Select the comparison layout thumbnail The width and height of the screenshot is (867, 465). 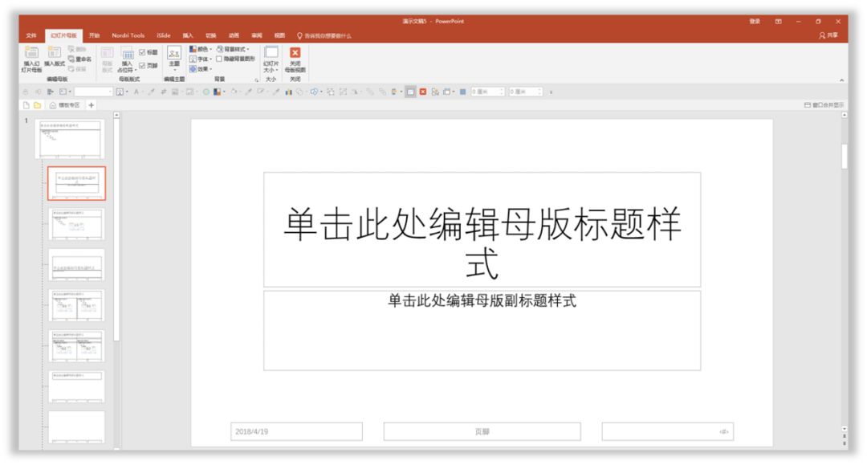(x=76, y=345)
